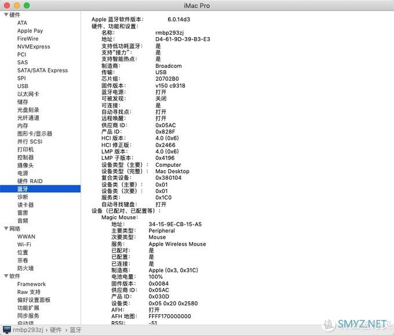Select 以太网卡 Ethernet cards entry
This screenshot has width=394, height=335.
(x=28, y=94)
